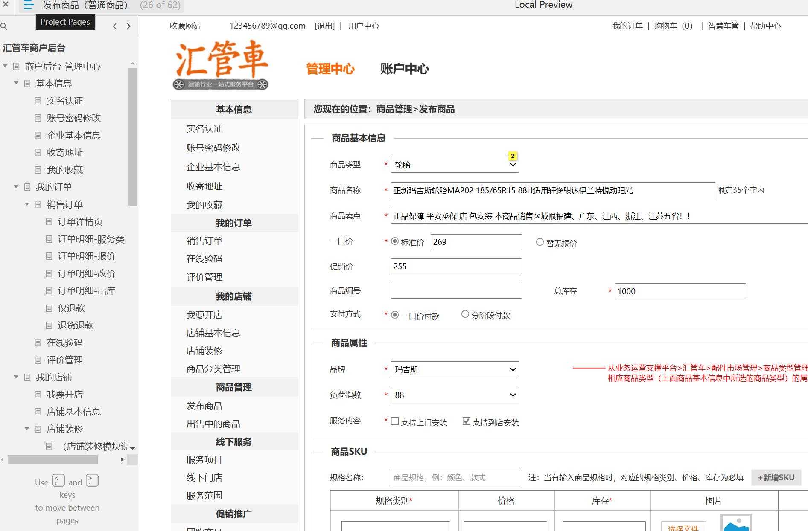Click the +新增SKU button
808x531 pixels.
coord(776,478)
